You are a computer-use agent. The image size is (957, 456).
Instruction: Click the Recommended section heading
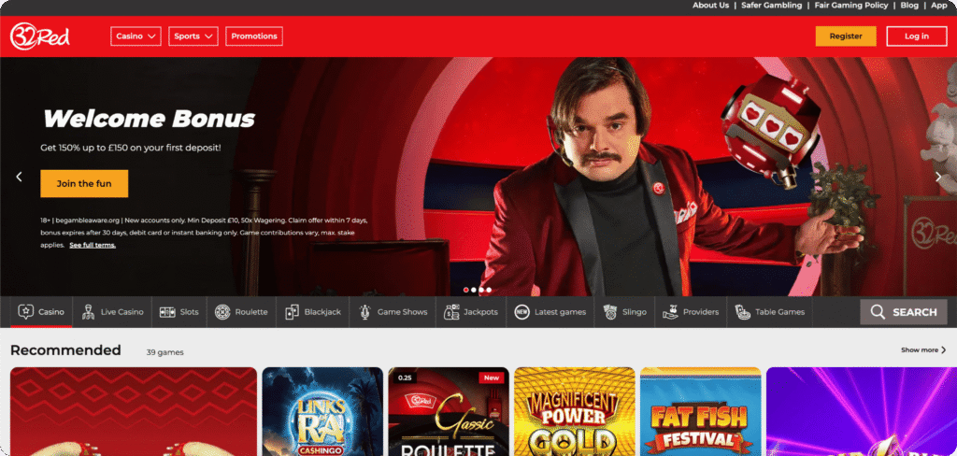[66, 350]
